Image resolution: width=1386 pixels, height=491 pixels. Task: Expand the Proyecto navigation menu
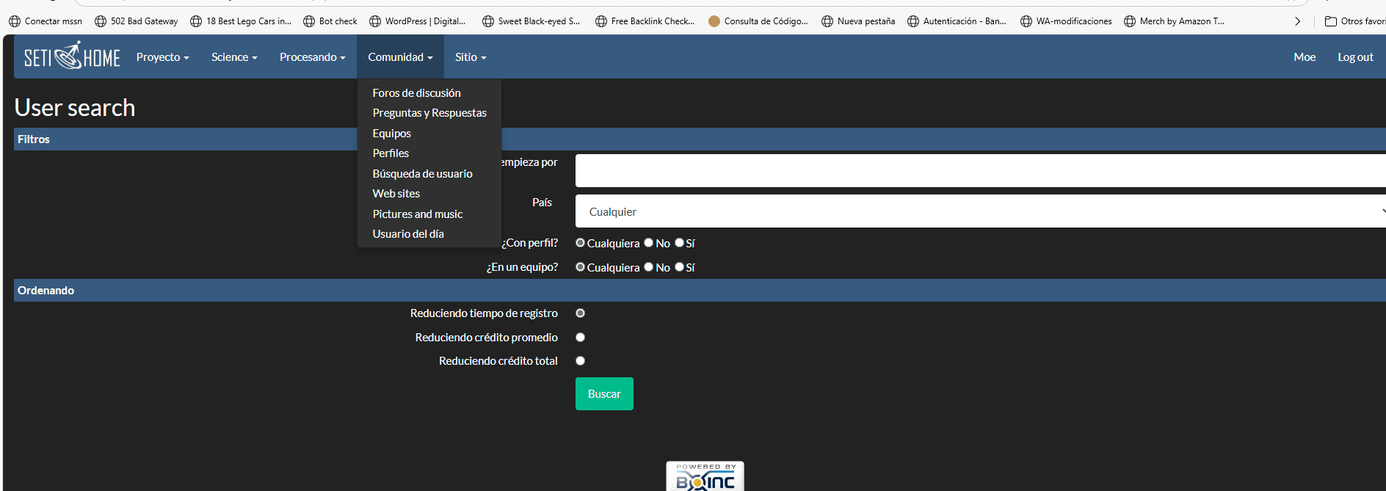click(162, 57)
